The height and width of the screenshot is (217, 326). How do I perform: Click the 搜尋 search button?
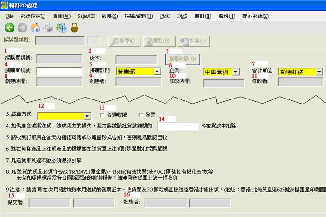coord(122,41)
